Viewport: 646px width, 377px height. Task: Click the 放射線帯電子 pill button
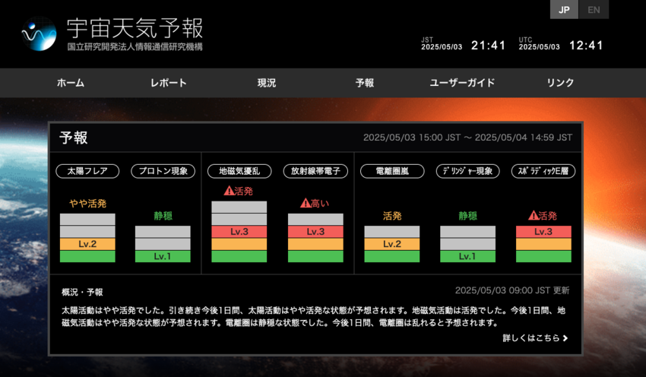(315, 171)
